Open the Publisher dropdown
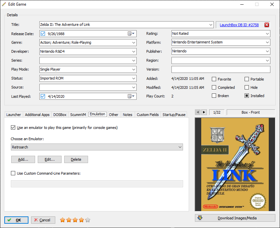The width and height of the screenshot is (280, 228). pyautogui.click(x=267, y=51)
